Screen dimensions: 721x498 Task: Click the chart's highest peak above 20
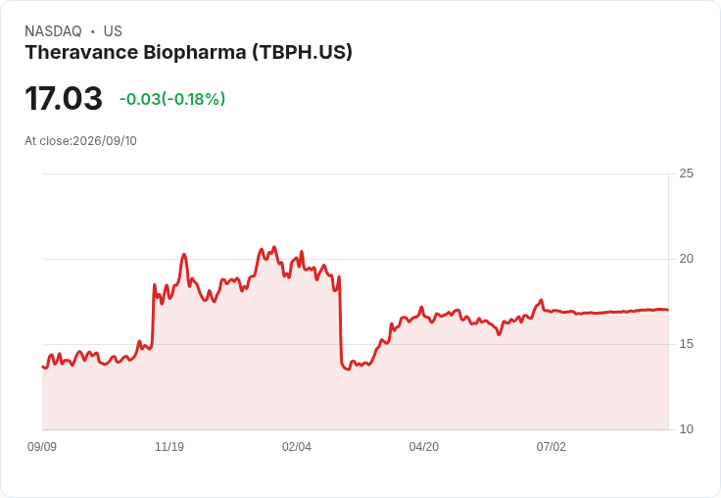click(274, 247)
